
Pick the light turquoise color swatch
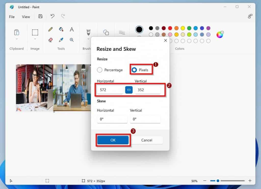coord(195,34)
